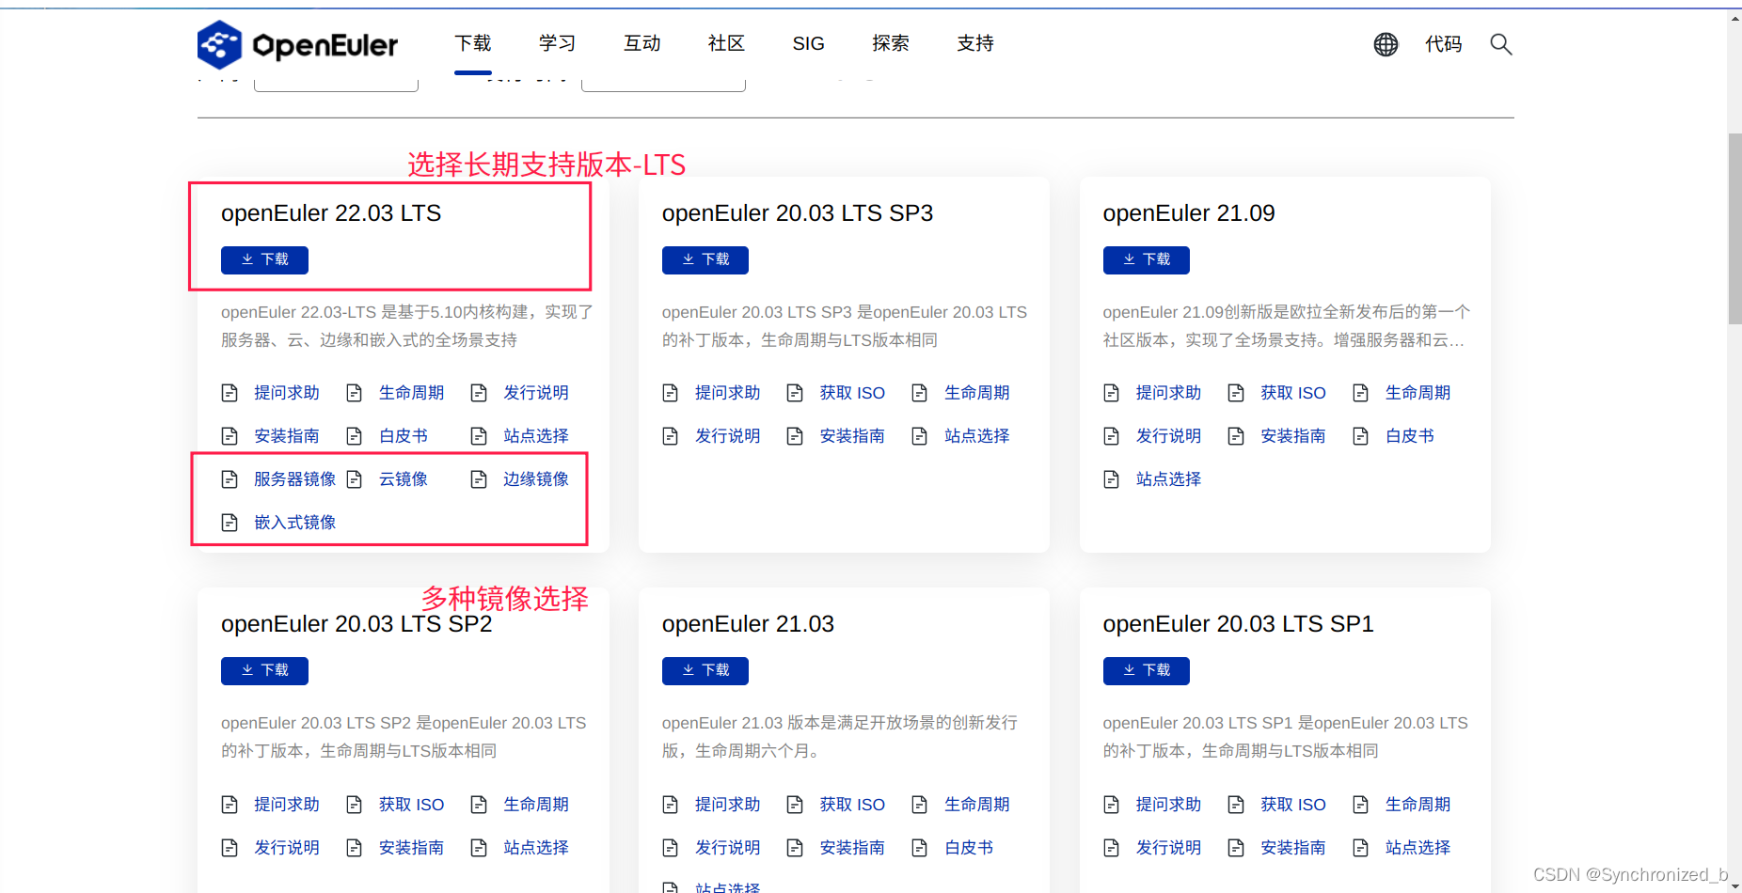Click the openEuler 21.09 card title
1742x893 pixels.
1189,213
